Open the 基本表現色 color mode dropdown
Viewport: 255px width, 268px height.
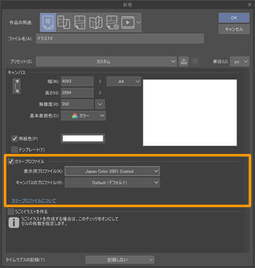coord(83,115)
